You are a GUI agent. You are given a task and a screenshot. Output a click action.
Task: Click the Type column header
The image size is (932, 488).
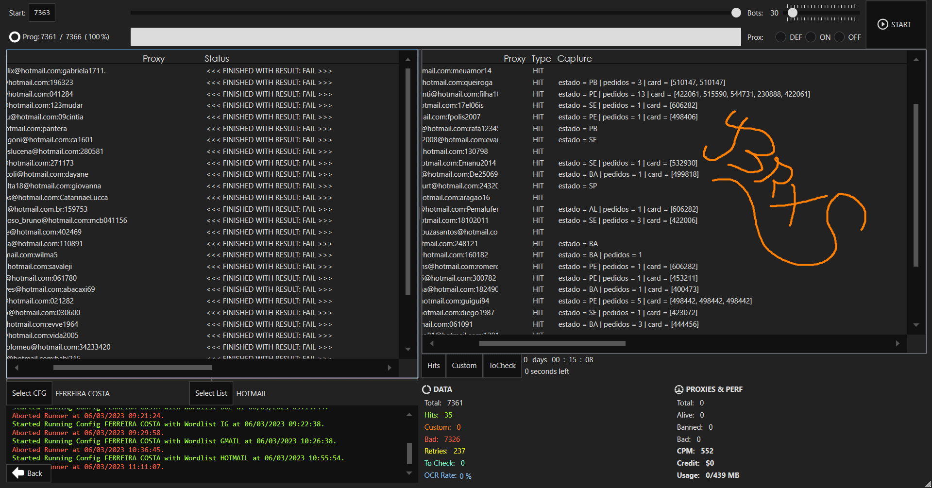point(541,59)
